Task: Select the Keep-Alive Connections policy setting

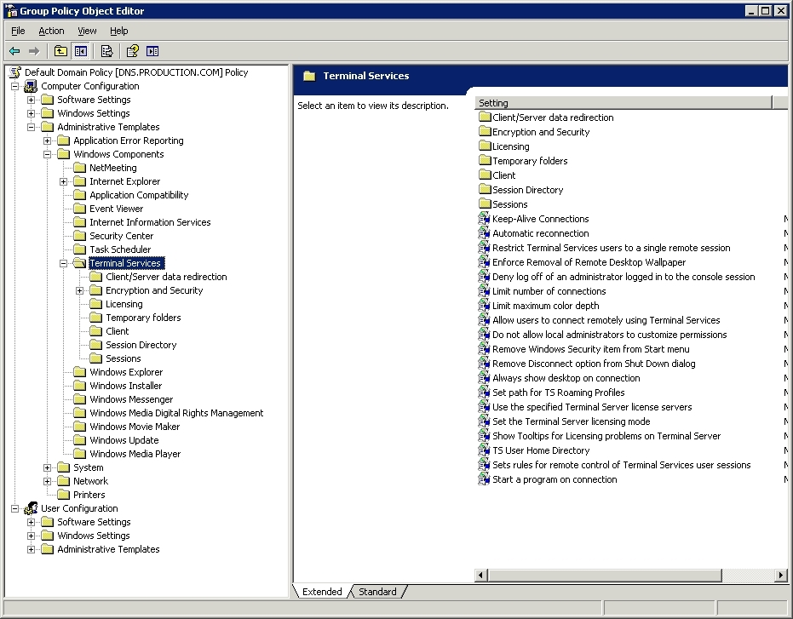Action: [540, 219]
